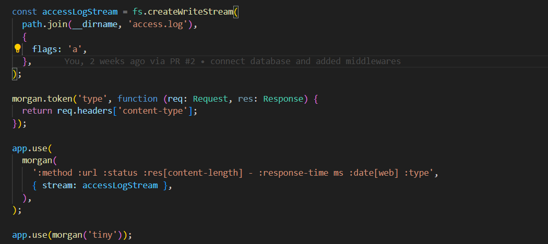This screenshot has height=244, width=548.
Task: Click the Request type annotation
Action: coord(210,99)
